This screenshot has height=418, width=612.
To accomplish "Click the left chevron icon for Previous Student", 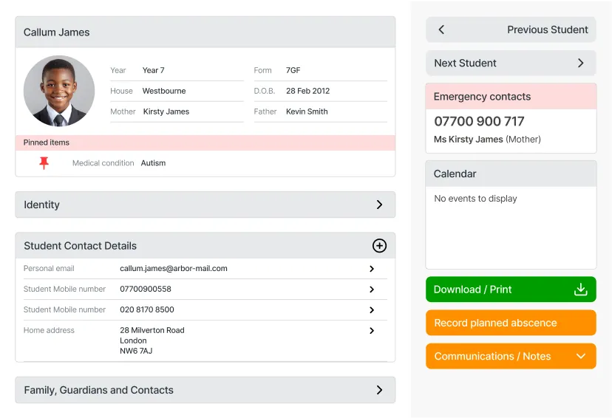I will (x=441, y=30).
